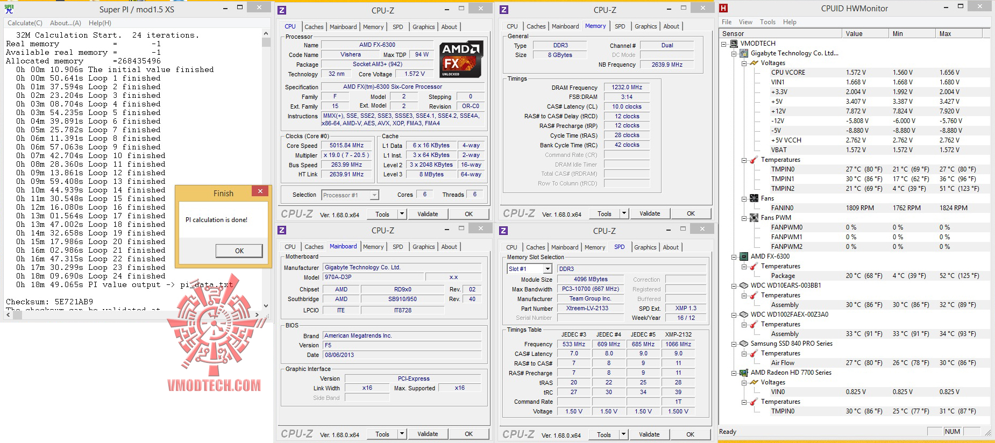The image size is (995, 443).
Task: Open the Help(H) menu in Super PI
Action: coord(100,23)
